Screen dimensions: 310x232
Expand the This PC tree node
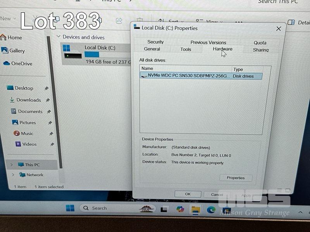tap(11, 165)
